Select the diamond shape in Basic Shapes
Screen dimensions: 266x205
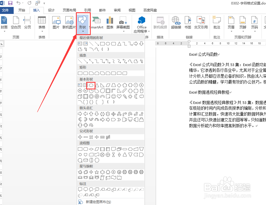(119, 85)
